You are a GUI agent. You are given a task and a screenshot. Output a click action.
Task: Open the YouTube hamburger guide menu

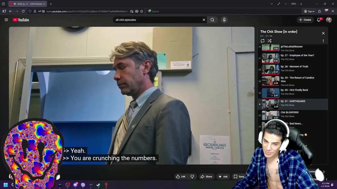[x=6, y=20]
